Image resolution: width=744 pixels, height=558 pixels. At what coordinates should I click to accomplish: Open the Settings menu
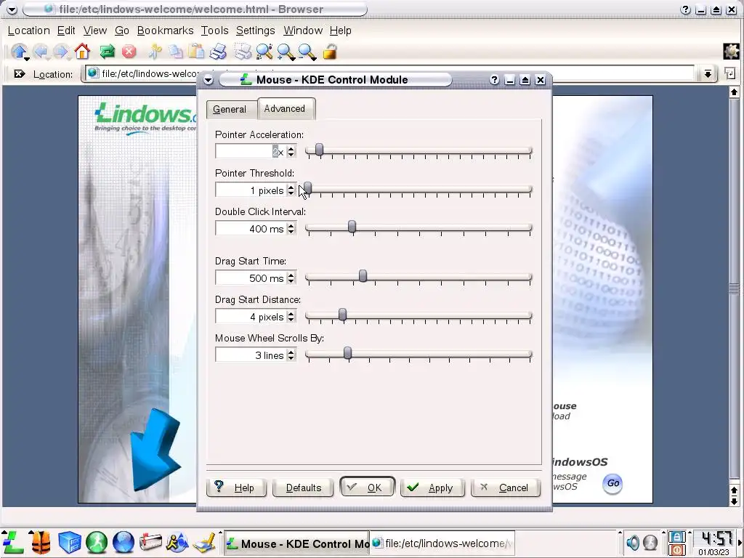[255, 31]
